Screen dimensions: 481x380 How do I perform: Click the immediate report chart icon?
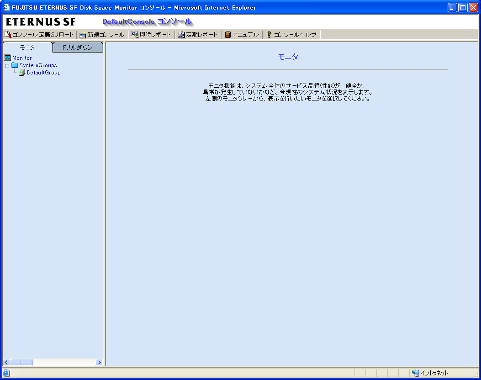pos(135,35)
